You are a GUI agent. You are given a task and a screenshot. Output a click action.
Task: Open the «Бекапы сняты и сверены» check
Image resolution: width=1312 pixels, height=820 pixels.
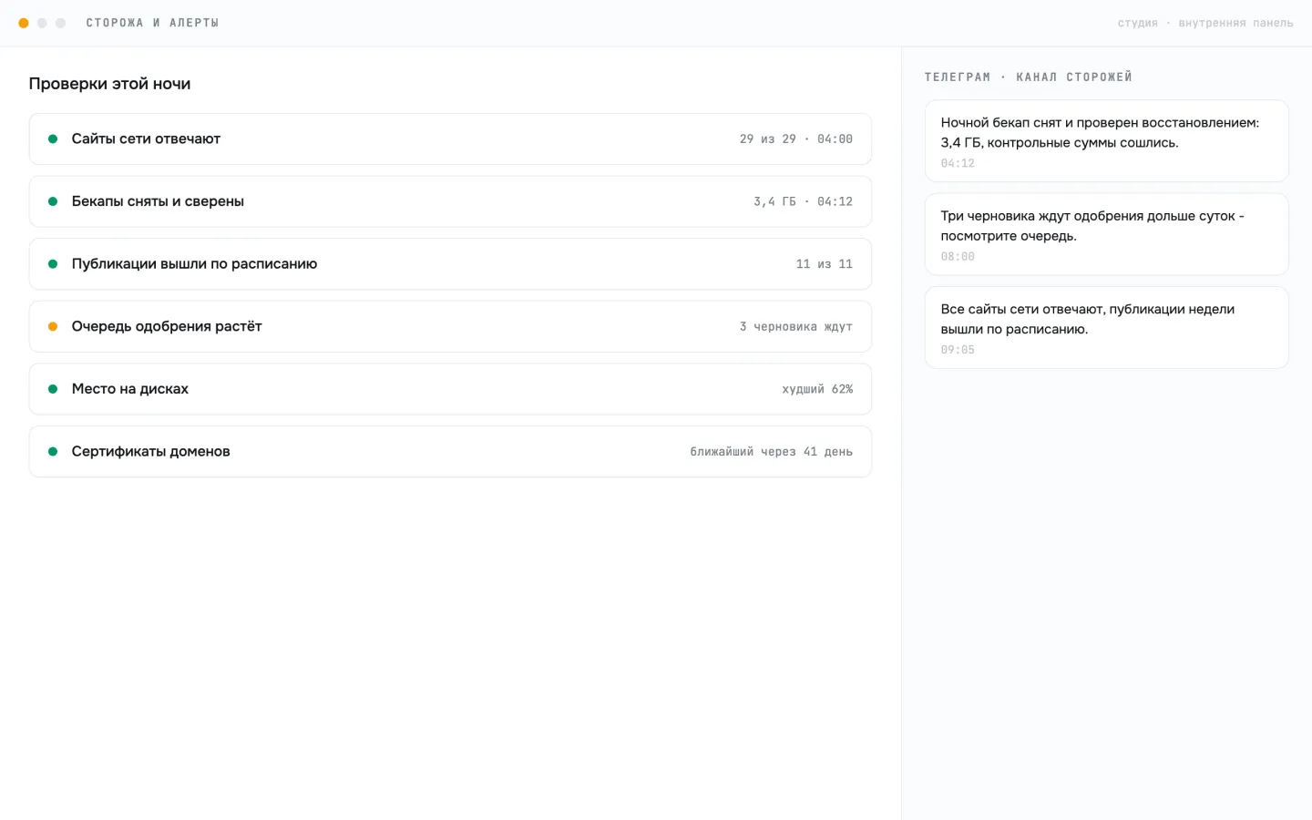point(450,201)
